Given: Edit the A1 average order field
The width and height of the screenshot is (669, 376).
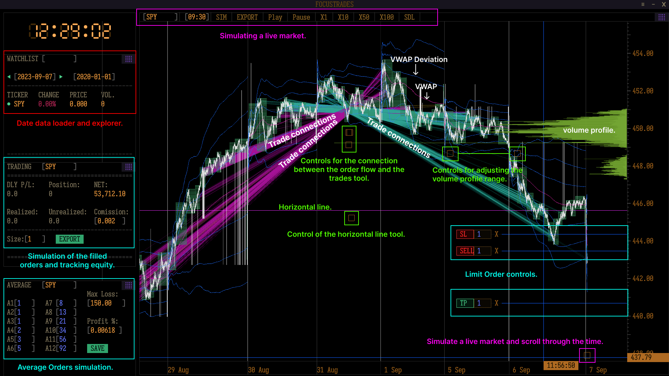Looking at the screenshot, I should 24,303.
